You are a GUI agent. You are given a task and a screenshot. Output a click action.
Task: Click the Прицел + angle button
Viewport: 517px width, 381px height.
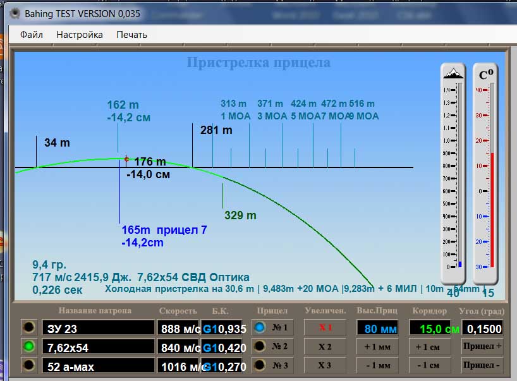[482, 346]
